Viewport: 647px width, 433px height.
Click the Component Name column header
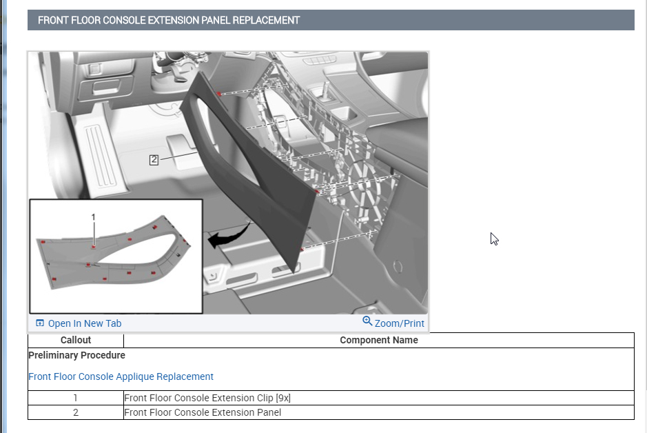click(379, 340)
